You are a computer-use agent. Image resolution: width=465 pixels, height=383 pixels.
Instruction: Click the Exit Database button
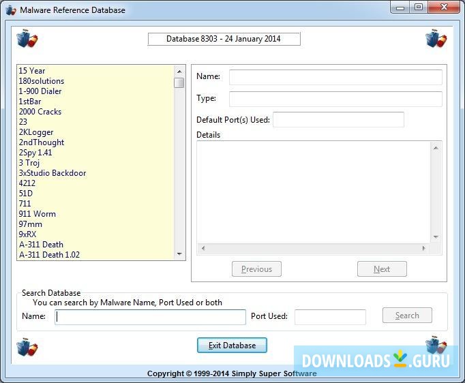tap(232, 346)
